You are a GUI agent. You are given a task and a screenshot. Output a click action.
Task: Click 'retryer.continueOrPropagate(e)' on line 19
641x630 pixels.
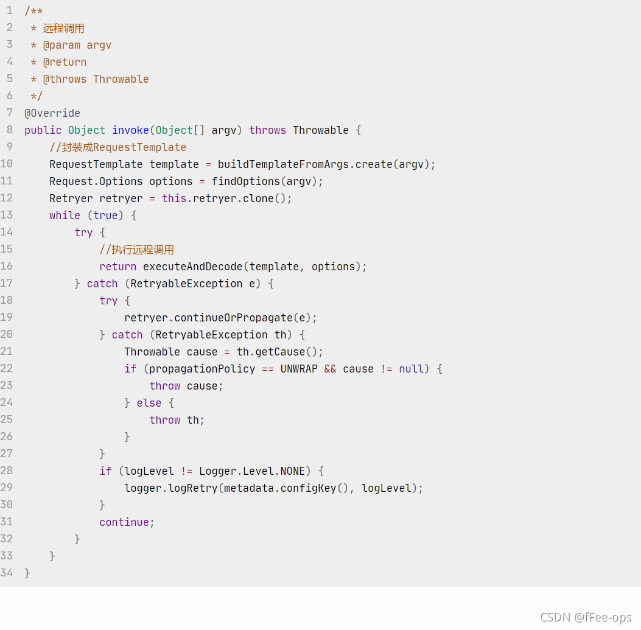coord(217,318)
